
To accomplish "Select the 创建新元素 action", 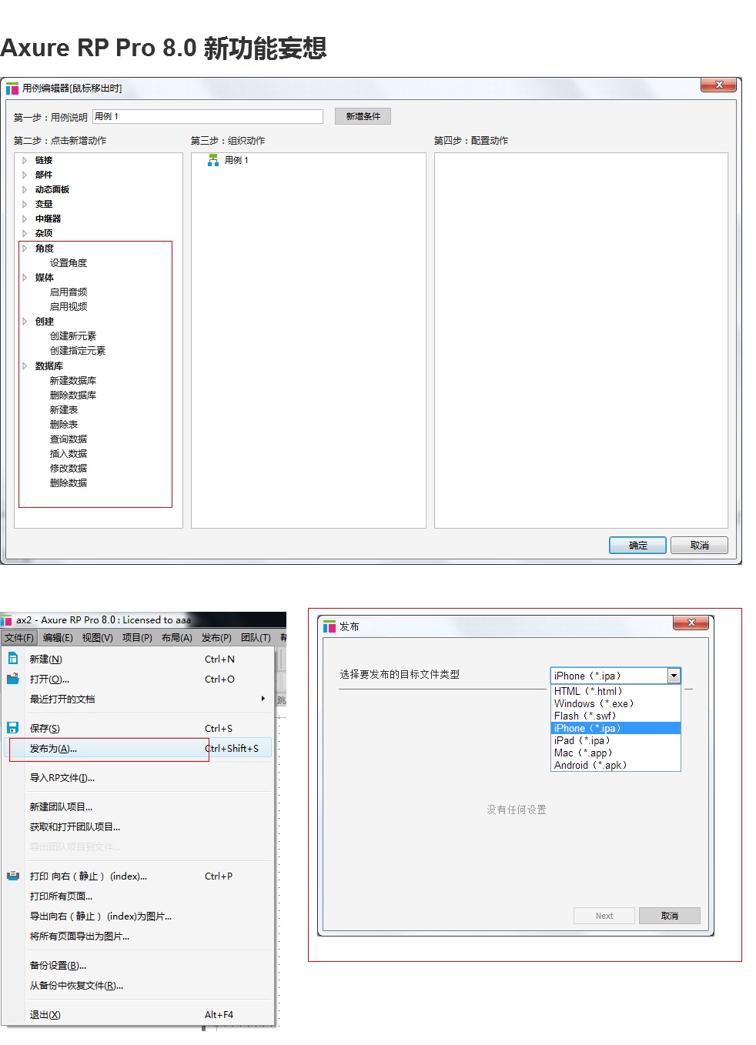I will (x=73, y=336).
